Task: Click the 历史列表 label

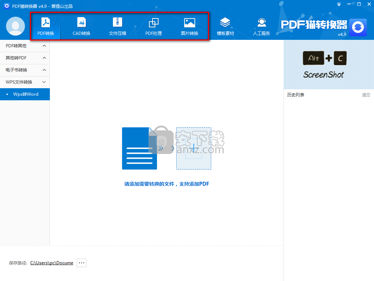Action: 296,95
